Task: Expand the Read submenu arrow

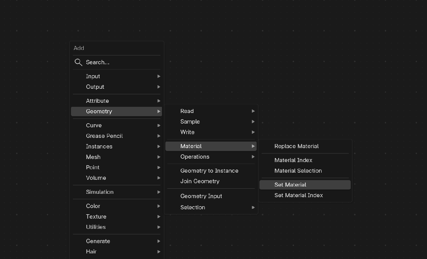Action: pos(253,111)
